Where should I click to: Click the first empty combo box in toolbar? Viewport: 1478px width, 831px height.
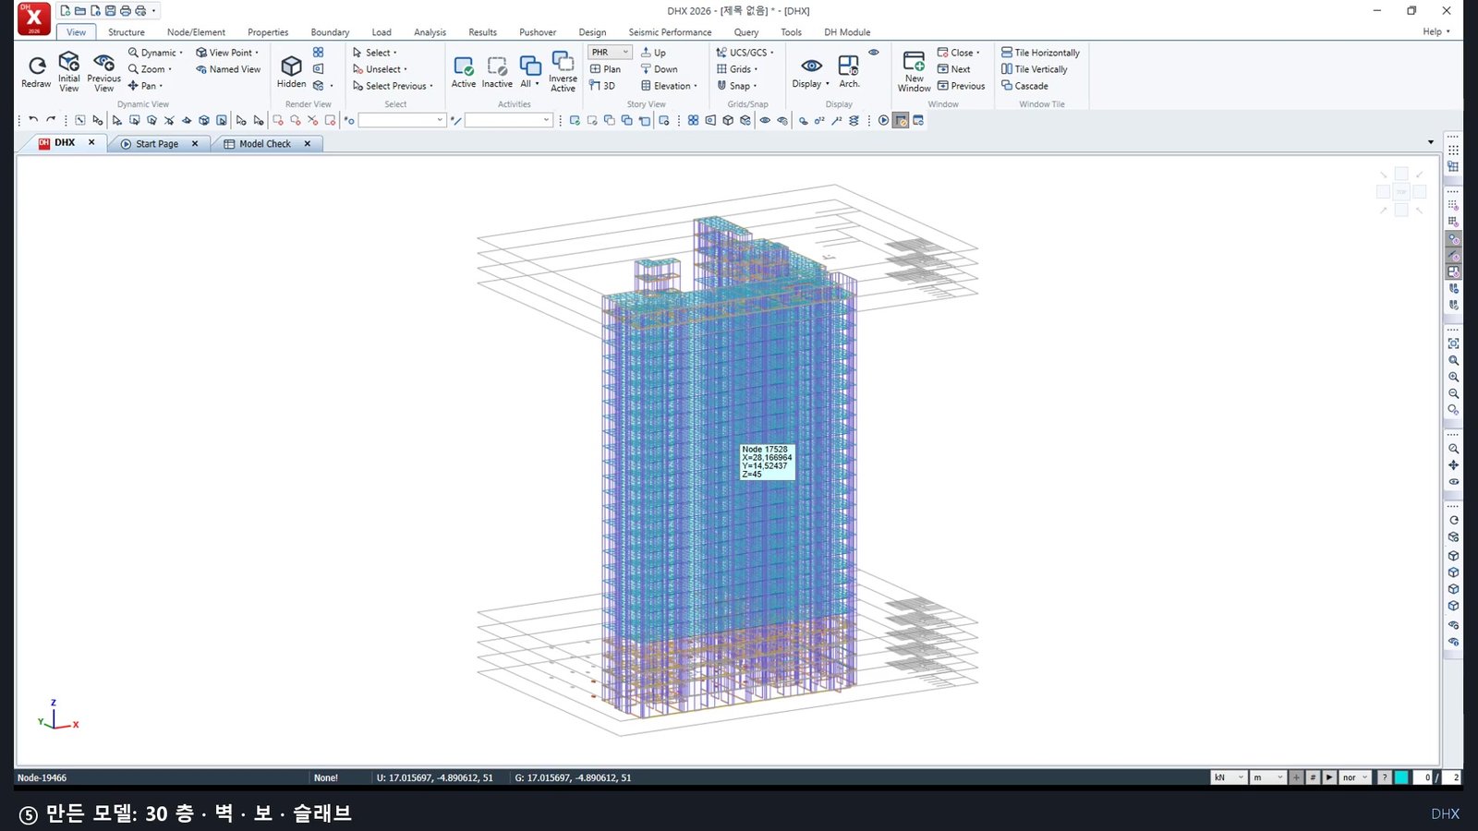pyautogui.click(x=402, y=120)
